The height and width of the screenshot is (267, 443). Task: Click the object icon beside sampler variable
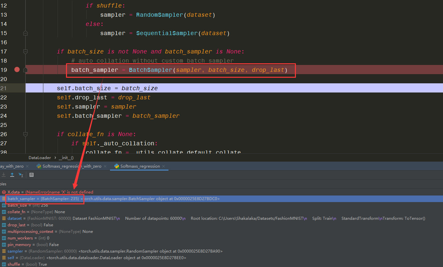[x=4, y=251]
